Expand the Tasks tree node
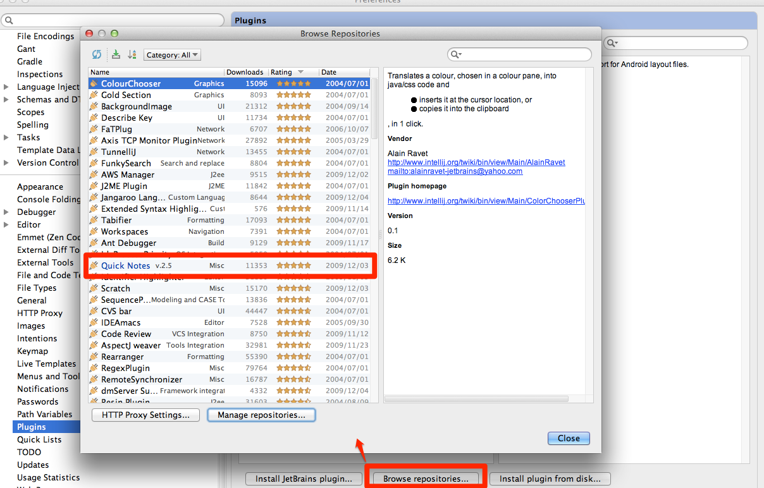Image resolution: width=764 pixels, height=488 pixels. click(x=6, y=138)
